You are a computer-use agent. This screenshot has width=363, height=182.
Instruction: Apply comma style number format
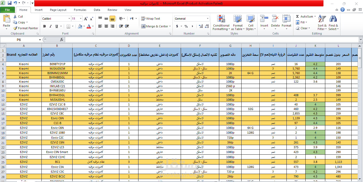[192, 26]
